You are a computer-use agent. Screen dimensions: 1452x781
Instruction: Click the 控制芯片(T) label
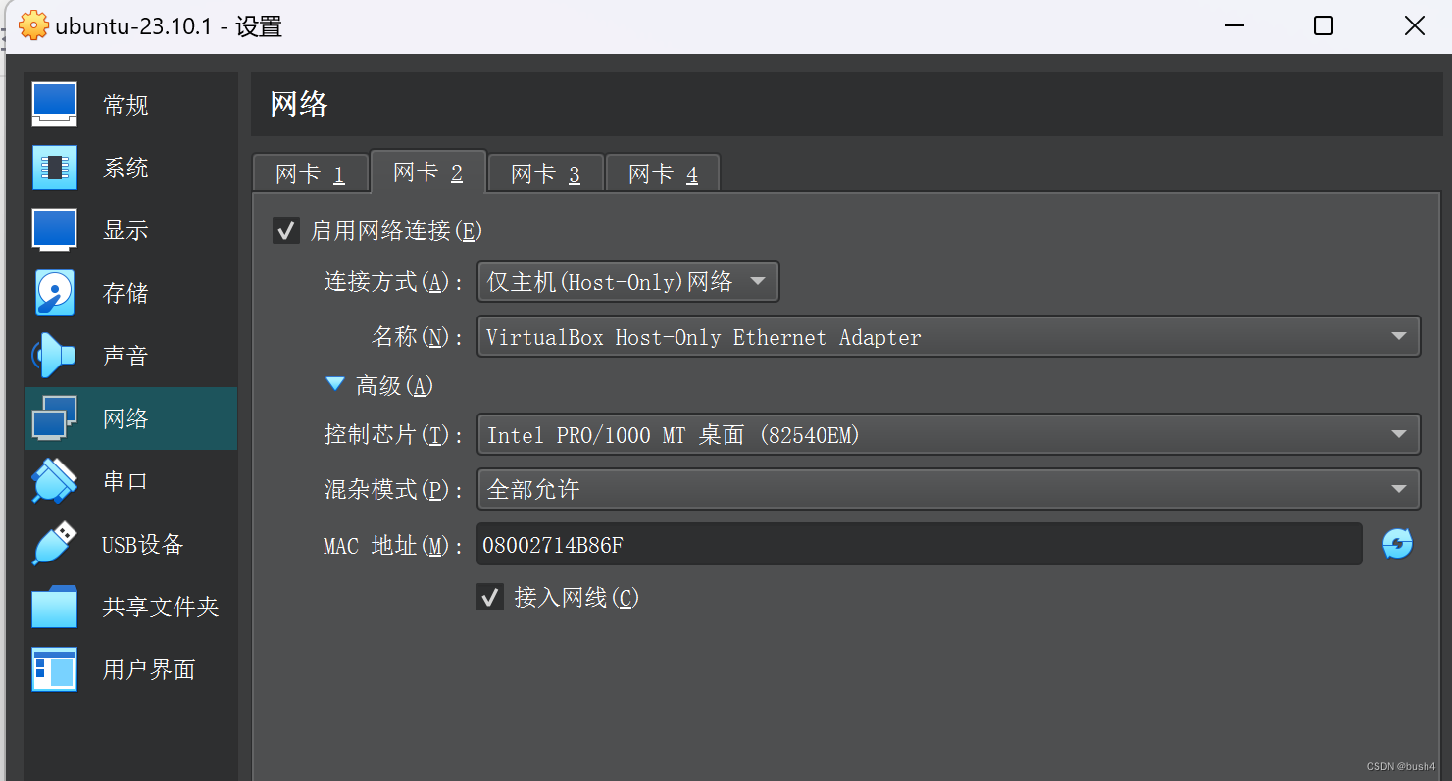394,434
